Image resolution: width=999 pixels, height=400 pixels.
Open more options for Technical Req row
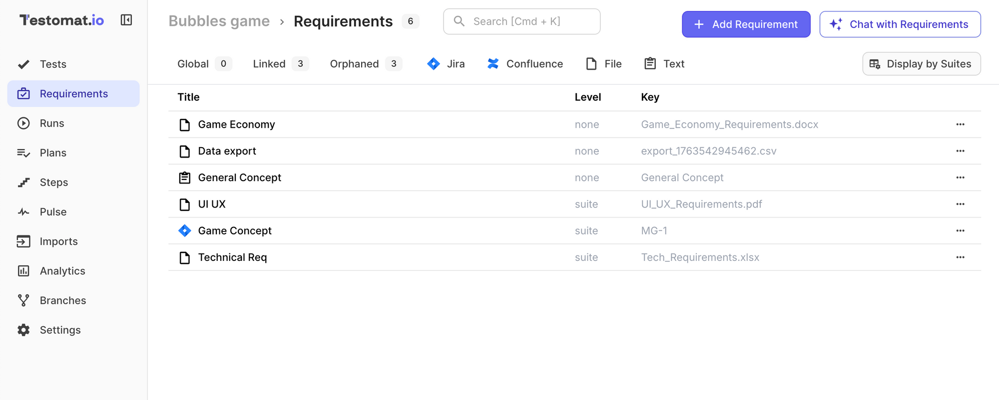[960, 257]
